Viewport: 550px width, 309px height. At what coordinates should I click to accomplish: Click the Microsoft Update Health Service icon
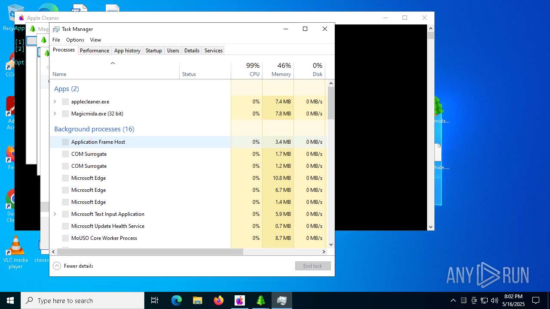coord(65,226)
